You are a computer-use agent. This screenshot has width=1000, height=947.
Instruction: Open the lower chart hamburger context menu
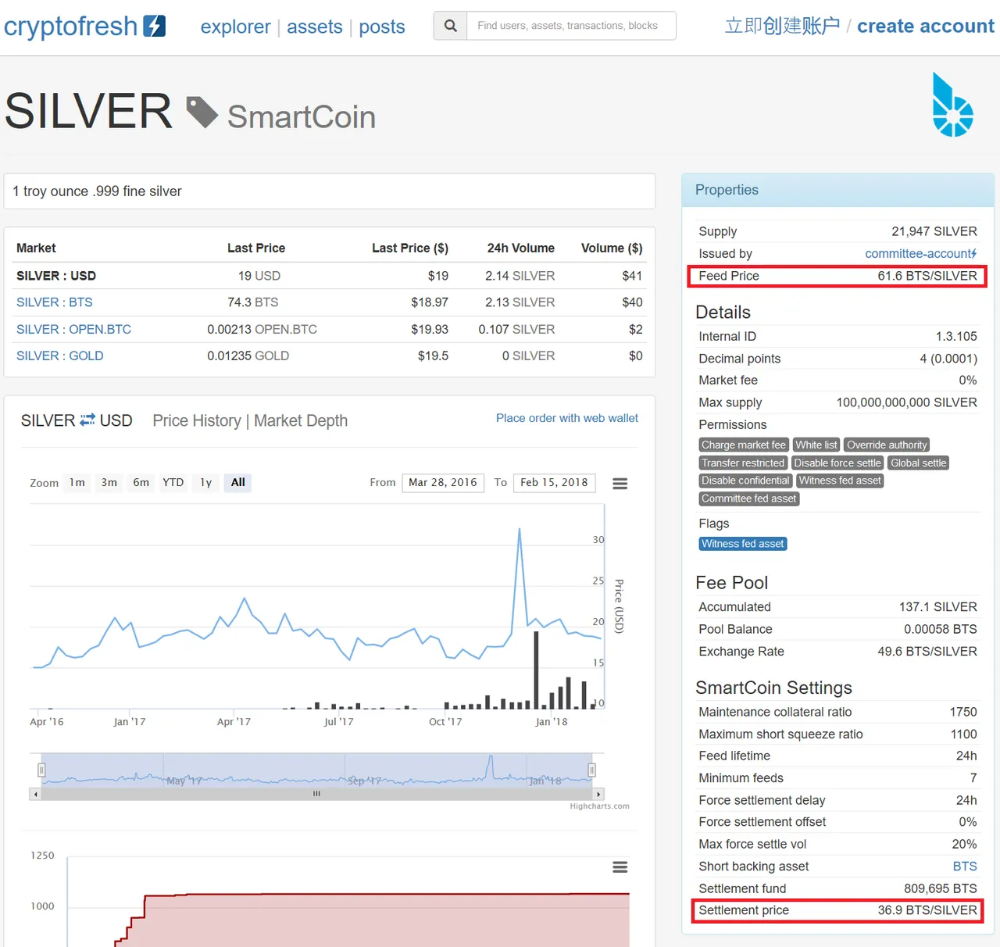point(620,867)
